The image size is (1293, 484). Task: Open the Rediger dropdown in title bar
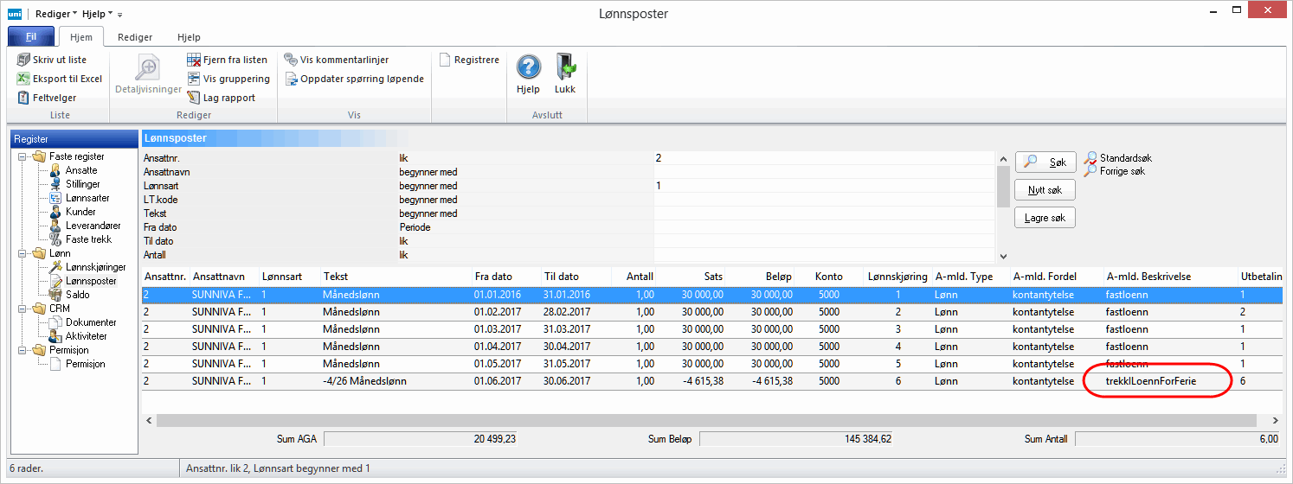tap(56, 14)
